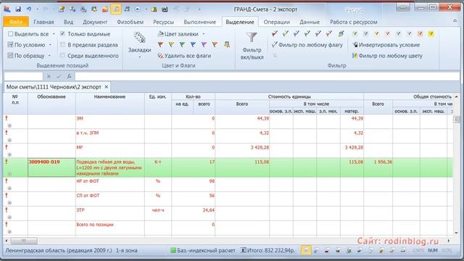Click the round back-arrow icon in quick access toolbar
464x261 pixels.
pyautogui.click(x=138, y=9)
